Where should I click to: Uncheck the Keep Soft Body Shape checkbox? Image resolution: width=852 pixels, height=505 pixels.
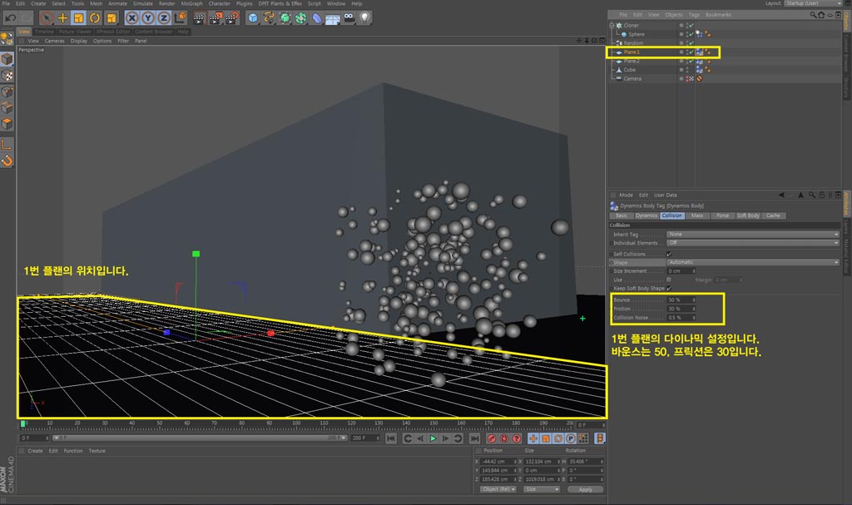click(x=669, y=288)
